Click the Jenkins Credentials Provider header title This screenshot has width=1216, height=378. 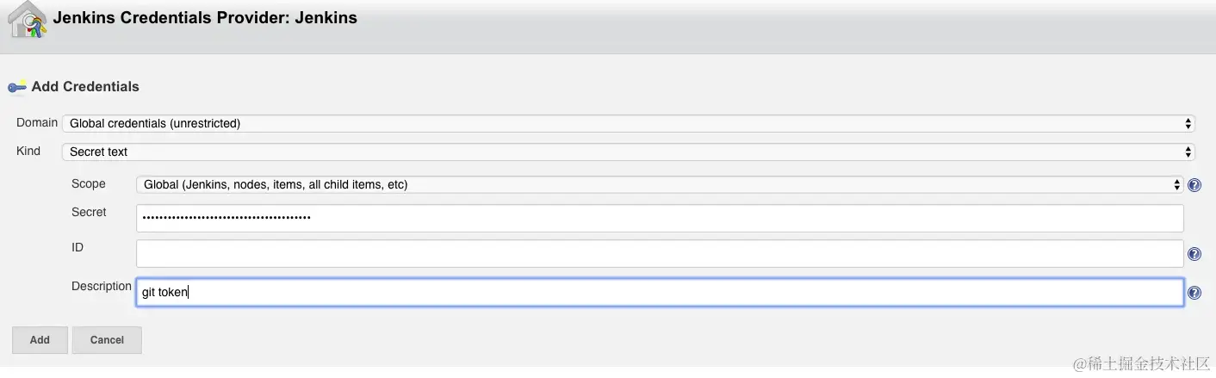coord(205,17)
